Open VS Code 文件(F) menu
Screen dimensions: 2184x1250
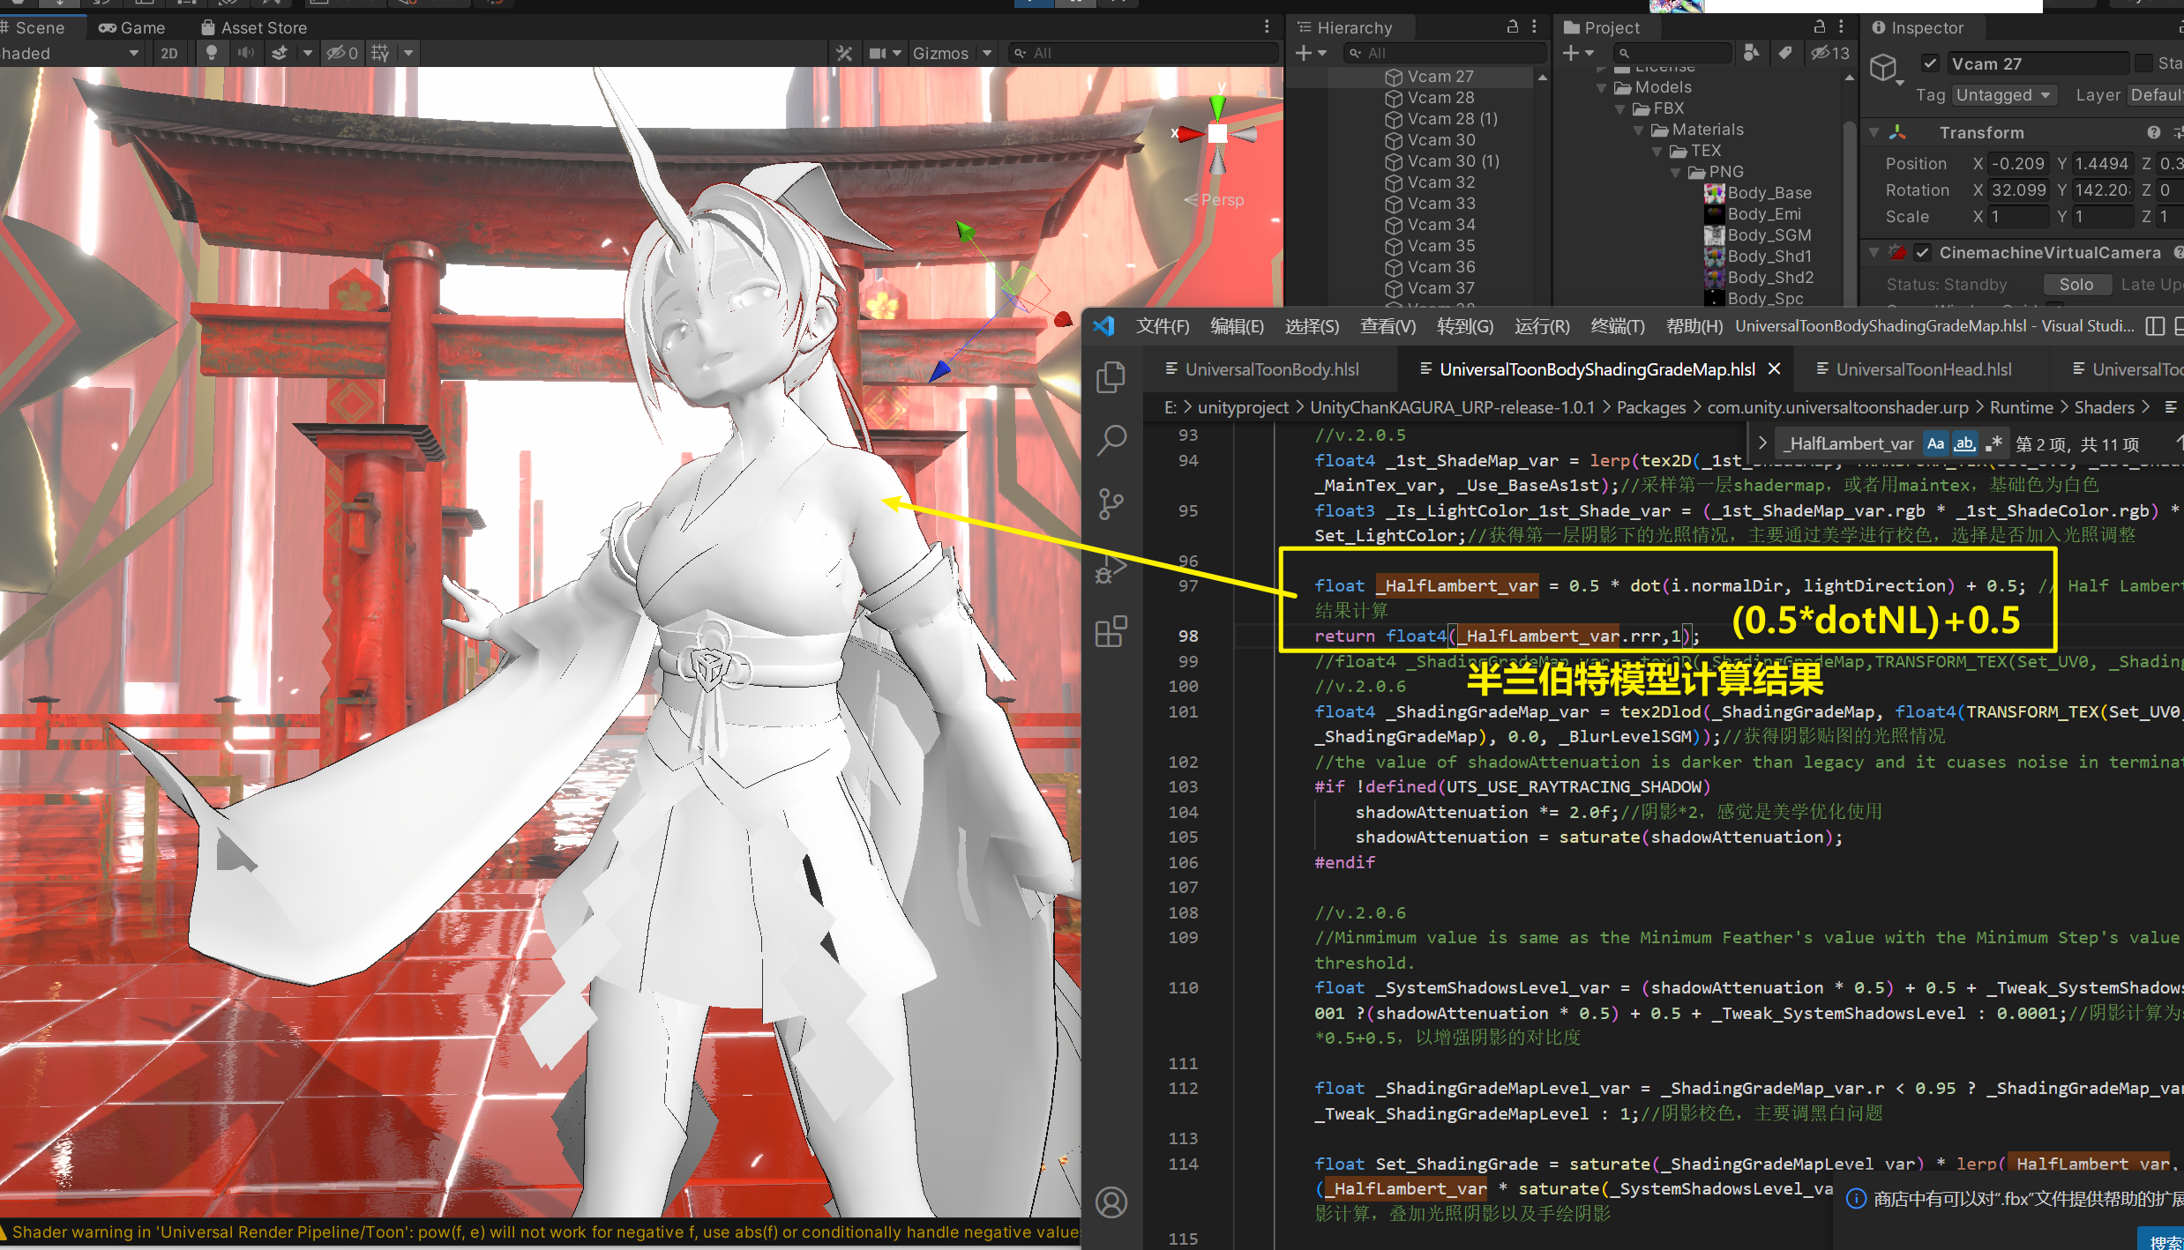[x=1162, y=327]
